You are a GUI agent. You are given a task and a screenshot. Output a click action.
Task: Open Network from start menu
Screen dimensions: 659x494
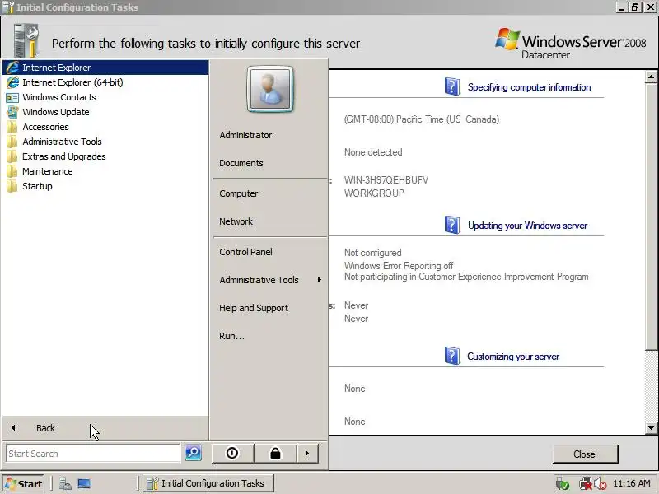pos(236,221)
